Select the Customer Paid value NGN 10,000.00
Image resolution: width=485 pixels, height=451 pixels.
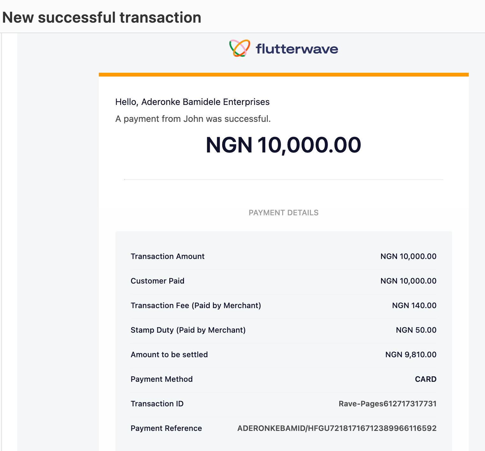coord(408,281)
